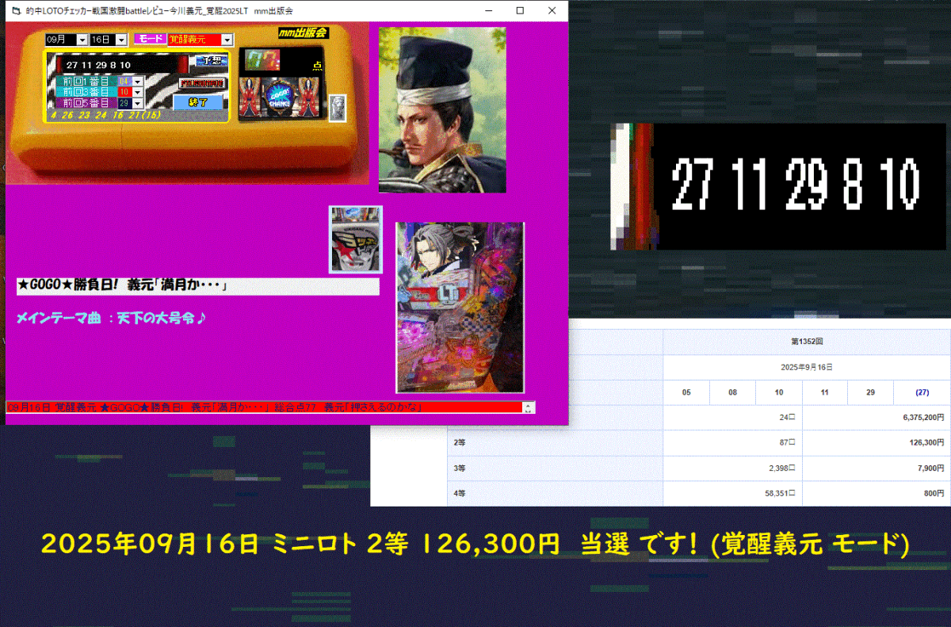Click winning number 08 in the results table
Viewport: 951px width, 627px height.
(x=732, y=392)
